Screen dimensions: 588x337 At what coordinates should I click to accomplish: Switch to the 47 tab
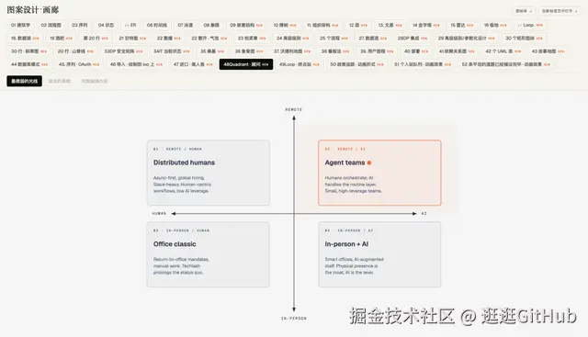[193, 64]
